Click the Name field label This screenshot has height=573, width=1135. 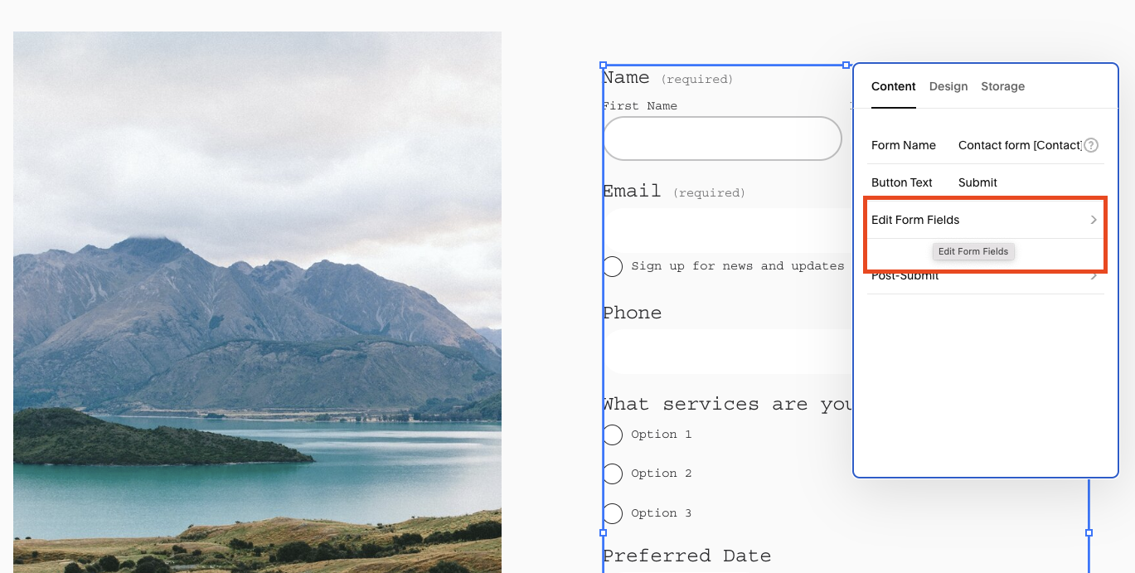click(x=626, y=78)
